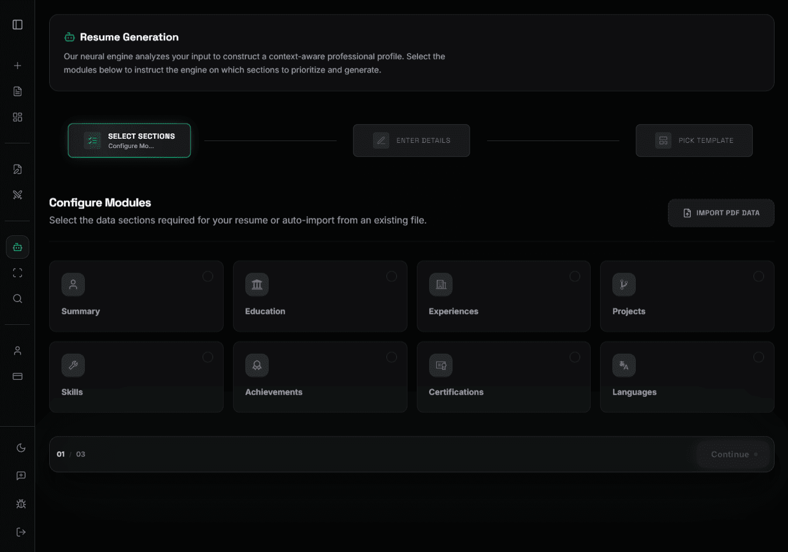The height and width of the screenshot is (552, 788).
Task: Select the Skills module checkbox
Action: (208, 356)
